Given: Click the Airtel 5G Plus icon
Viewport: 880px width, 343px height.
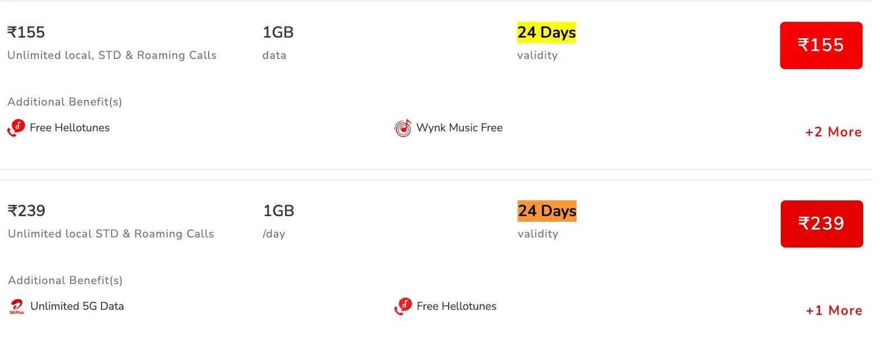Looking at the screenshot, I should [x=17, y=307].
